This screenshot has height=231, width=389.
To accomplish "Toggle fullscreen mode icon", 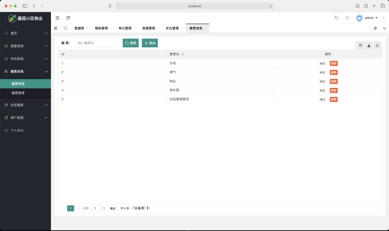I will pos(347,18).
